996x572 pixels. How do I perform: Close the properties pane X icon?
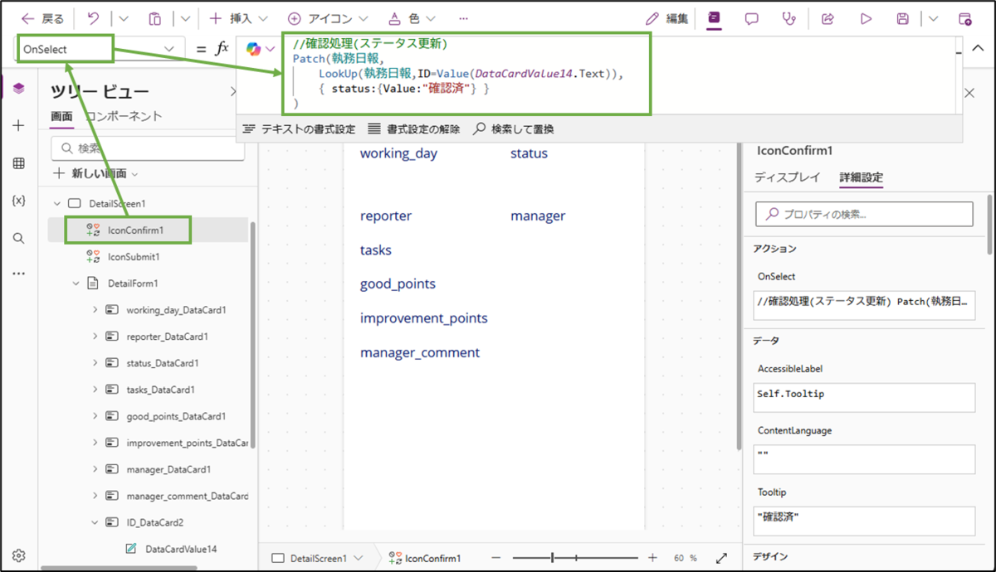[969, 93]
